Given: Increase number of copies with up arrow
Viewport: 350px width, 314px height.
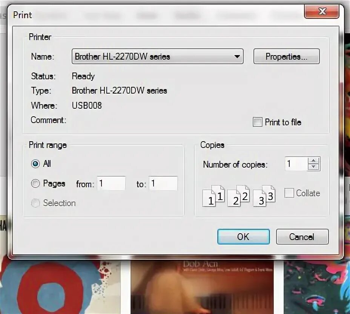Looking at the screenshot, I should coord(314,160).
